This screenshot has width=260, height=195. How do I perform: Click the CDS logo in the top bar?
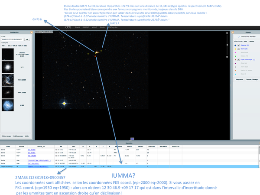point(68,27)
